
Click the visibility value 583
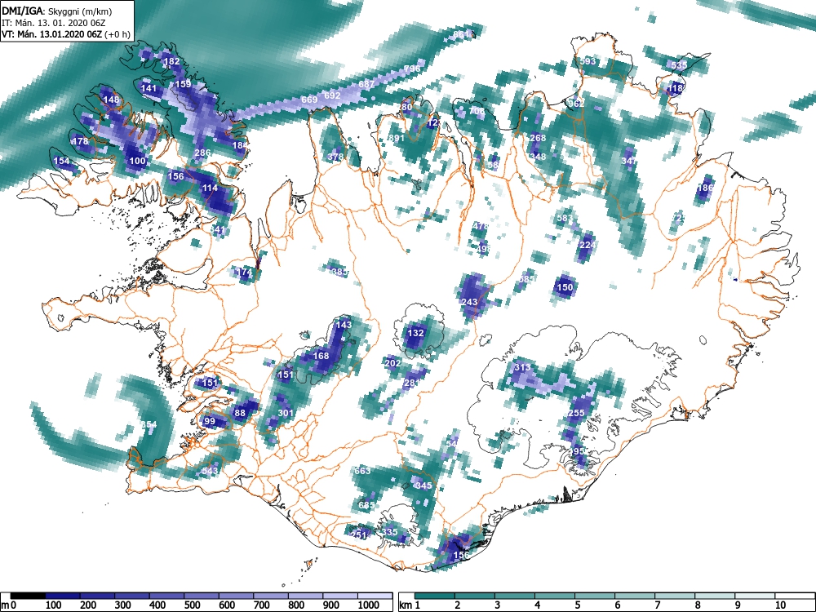point(565,218)
